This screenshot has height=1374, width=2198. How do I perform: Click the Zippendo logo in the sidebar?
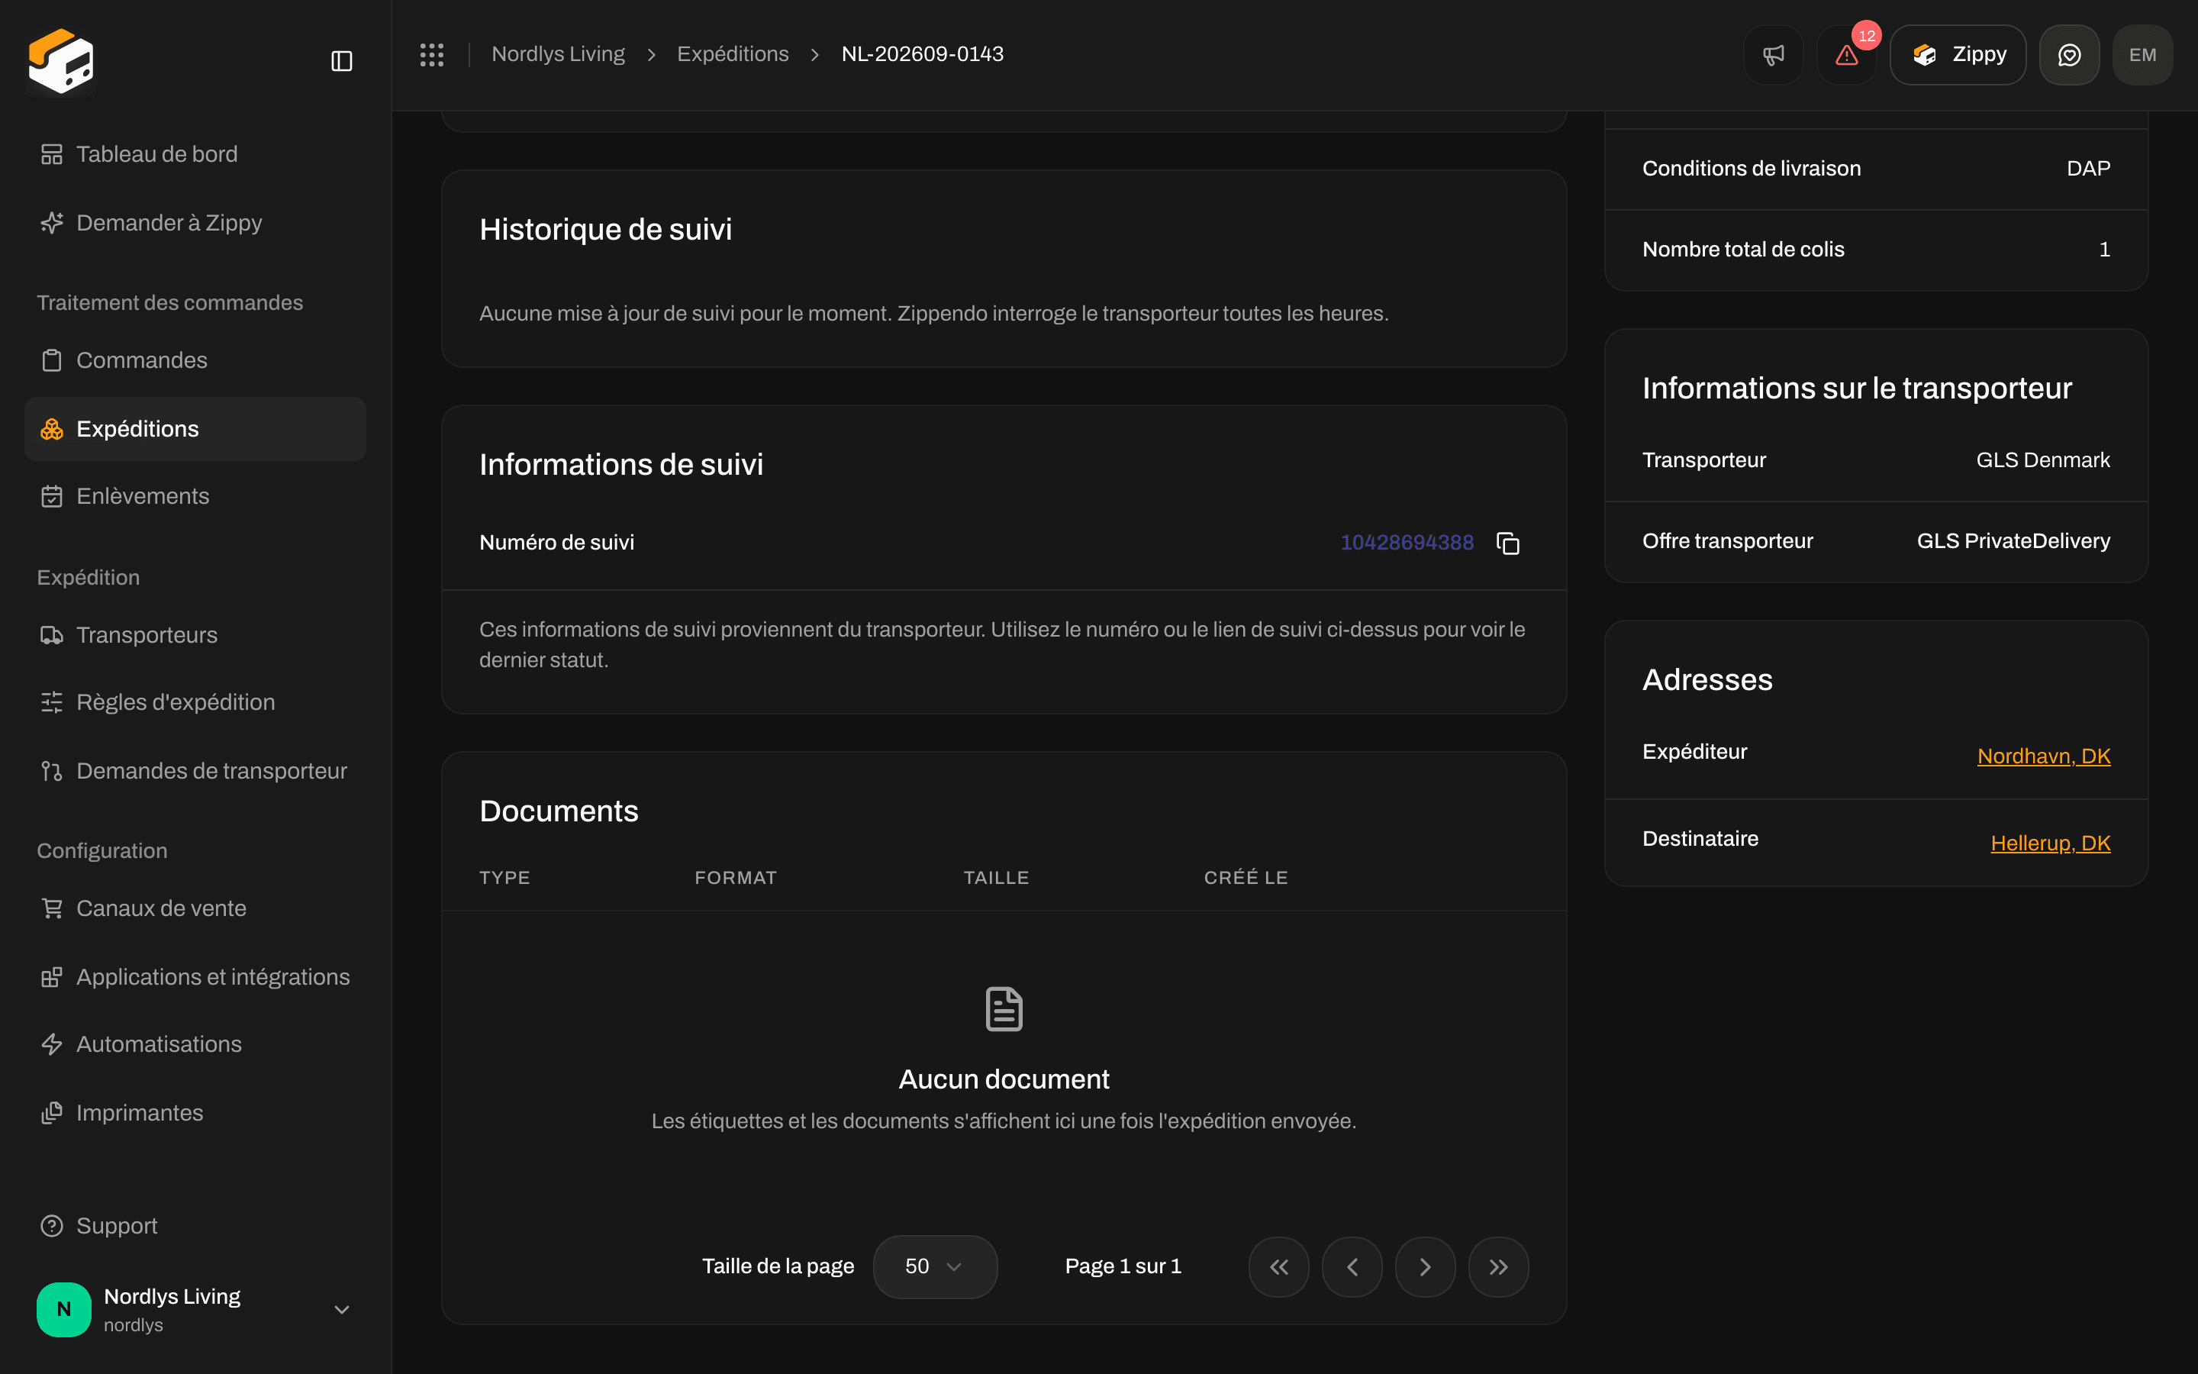coord(61,61)
